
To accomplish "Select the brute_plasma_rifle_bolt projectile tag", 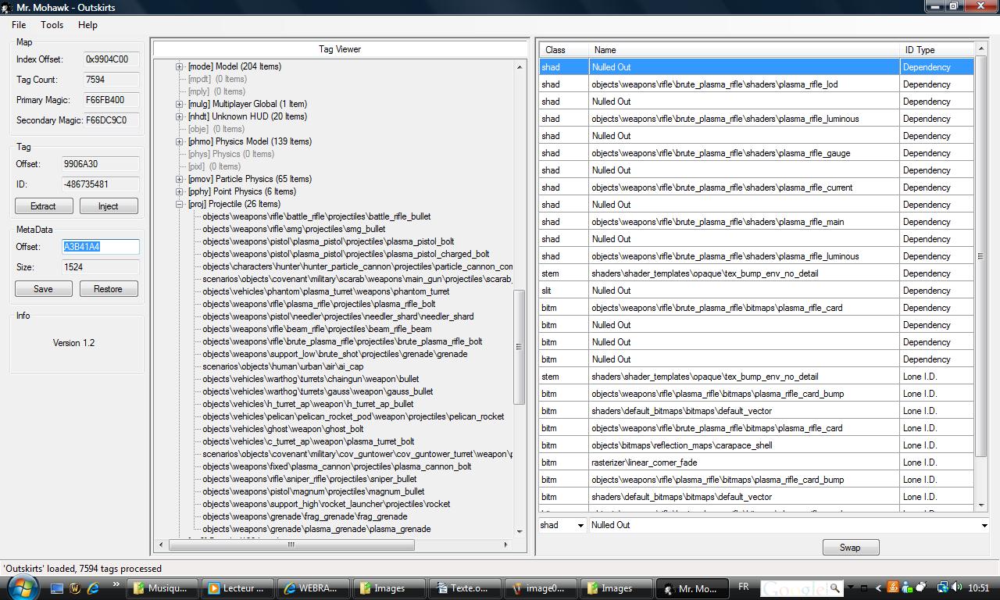I will (342, 341).
